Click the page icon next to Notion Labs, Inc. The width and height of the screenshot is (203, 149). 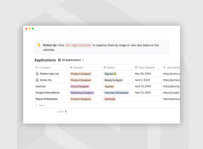37,74
